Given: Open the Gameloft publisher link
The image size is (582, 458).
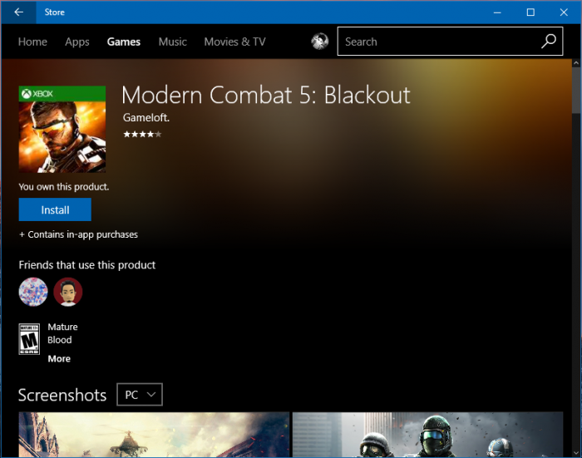Looking at the screenshot, I should point(145,118).
